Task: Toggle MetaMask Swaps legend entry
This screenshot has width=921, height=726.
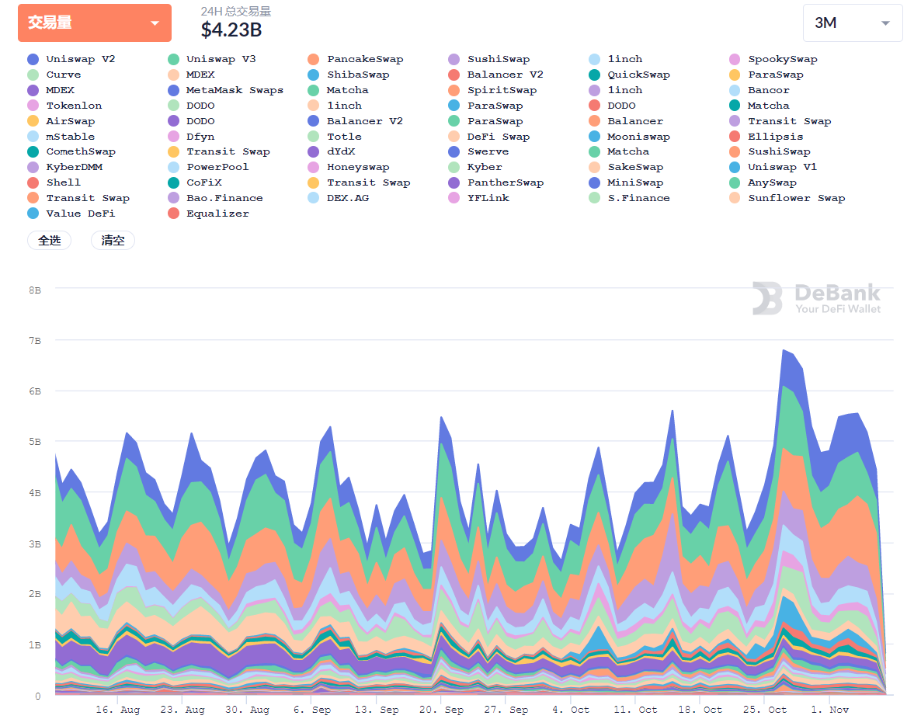Action: click(225, 90)
